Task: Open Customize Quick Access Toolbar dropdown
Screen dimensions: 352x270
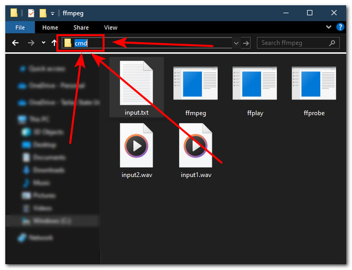Action: pos(52,14)
